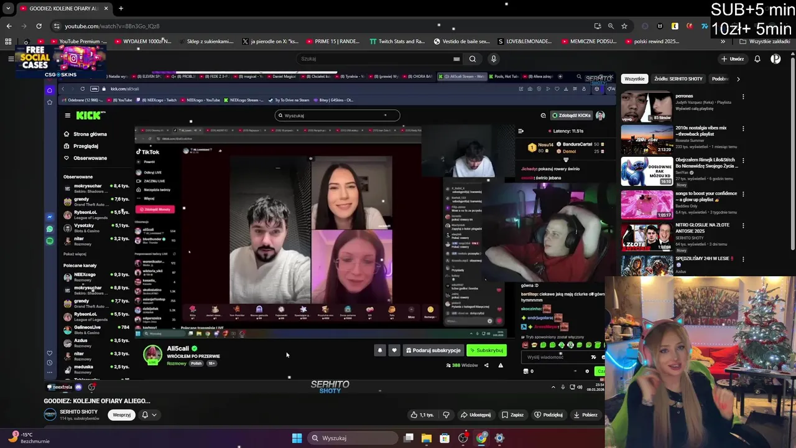Open Kick 'Obserwowane' sidebar item
796x448 pixels.
point(85,158)
